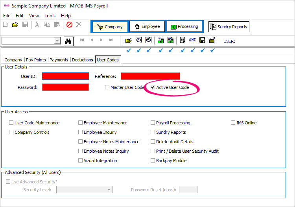
Task: Click into the User ID field
Action: [65, 76]
